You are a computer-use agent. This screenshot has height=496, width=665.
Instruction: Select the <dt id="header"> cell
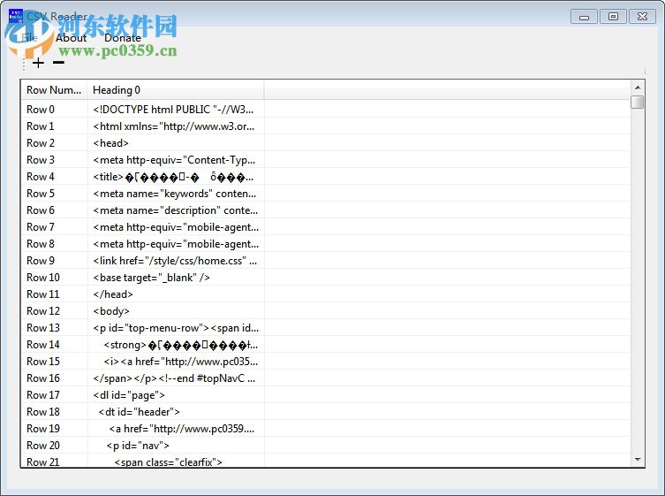176,412
